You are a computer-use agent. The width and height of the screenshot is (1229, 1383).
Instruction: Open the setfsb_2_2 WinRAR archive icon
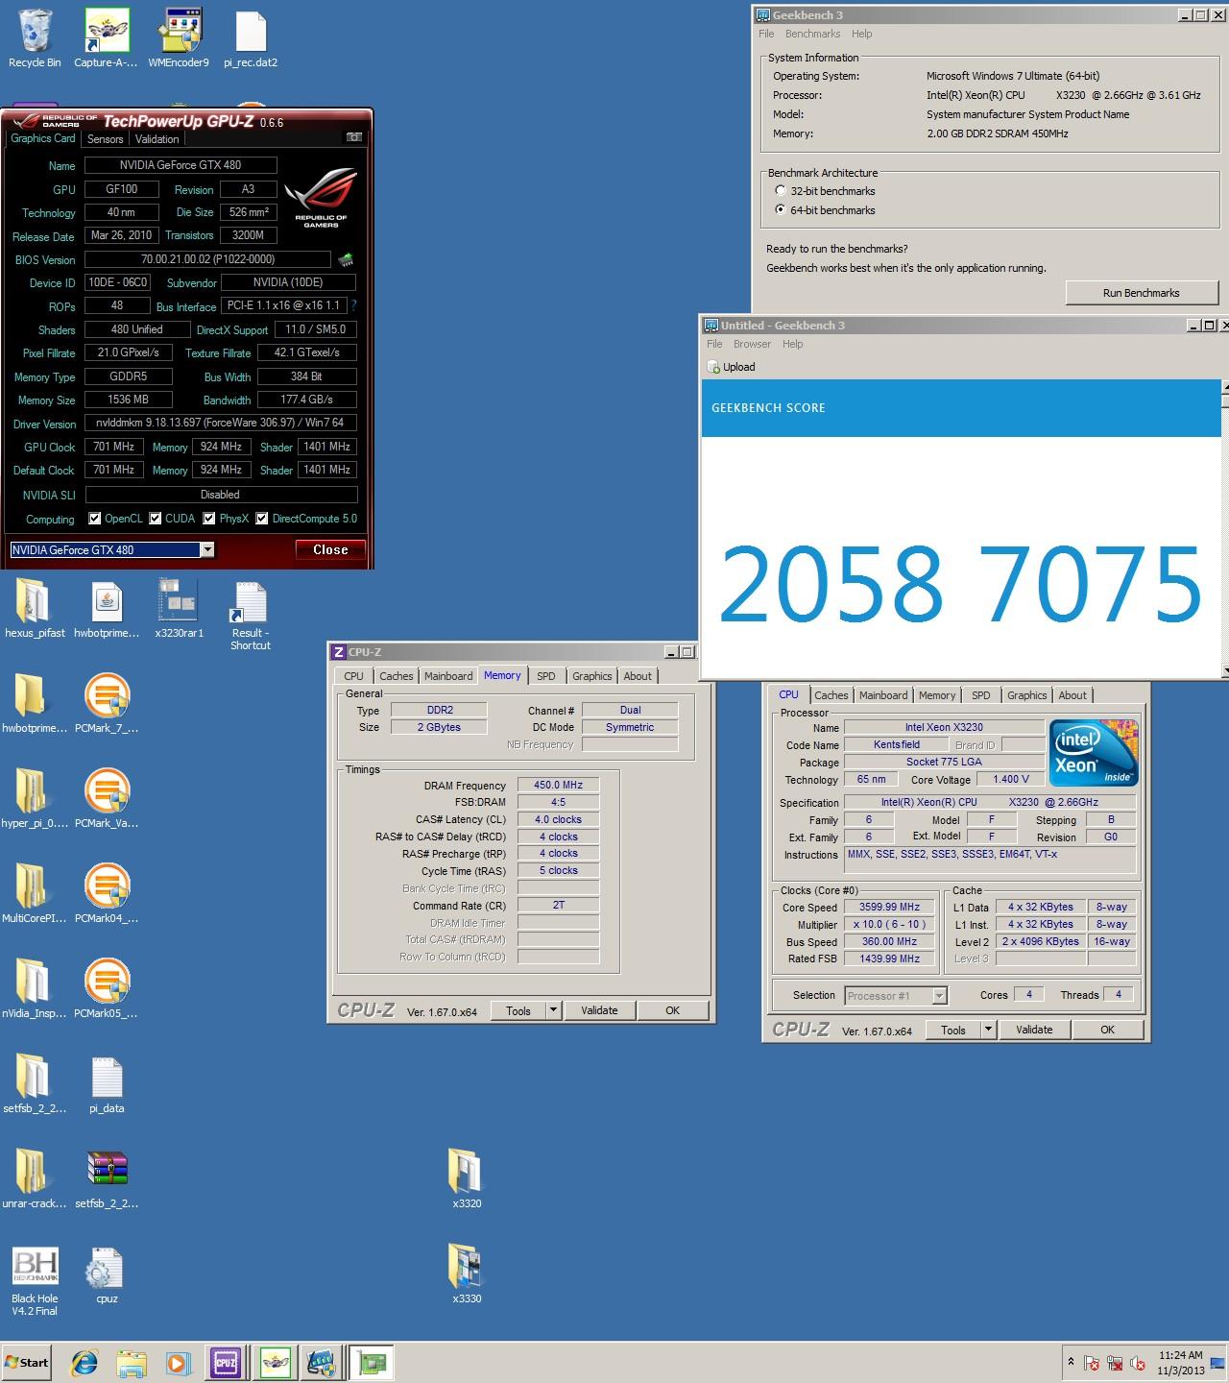[x=107, y=1171]
